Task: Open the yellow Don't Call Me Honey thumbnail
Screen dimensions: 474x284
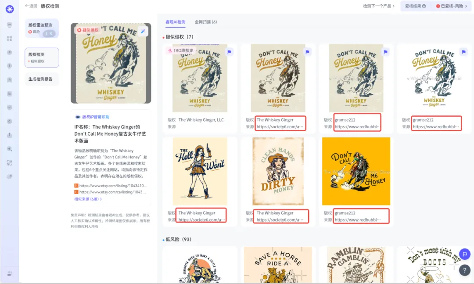Action: point(356,172)
